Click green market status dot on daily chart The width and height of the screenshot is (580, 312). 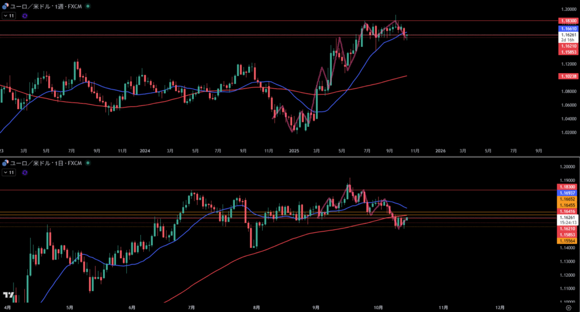click(x=87, y=163)
